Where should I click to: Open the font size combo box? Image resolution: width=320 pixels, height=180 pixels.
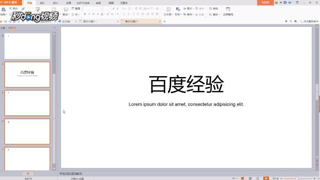pyautogui.click(x=107, y=9)
